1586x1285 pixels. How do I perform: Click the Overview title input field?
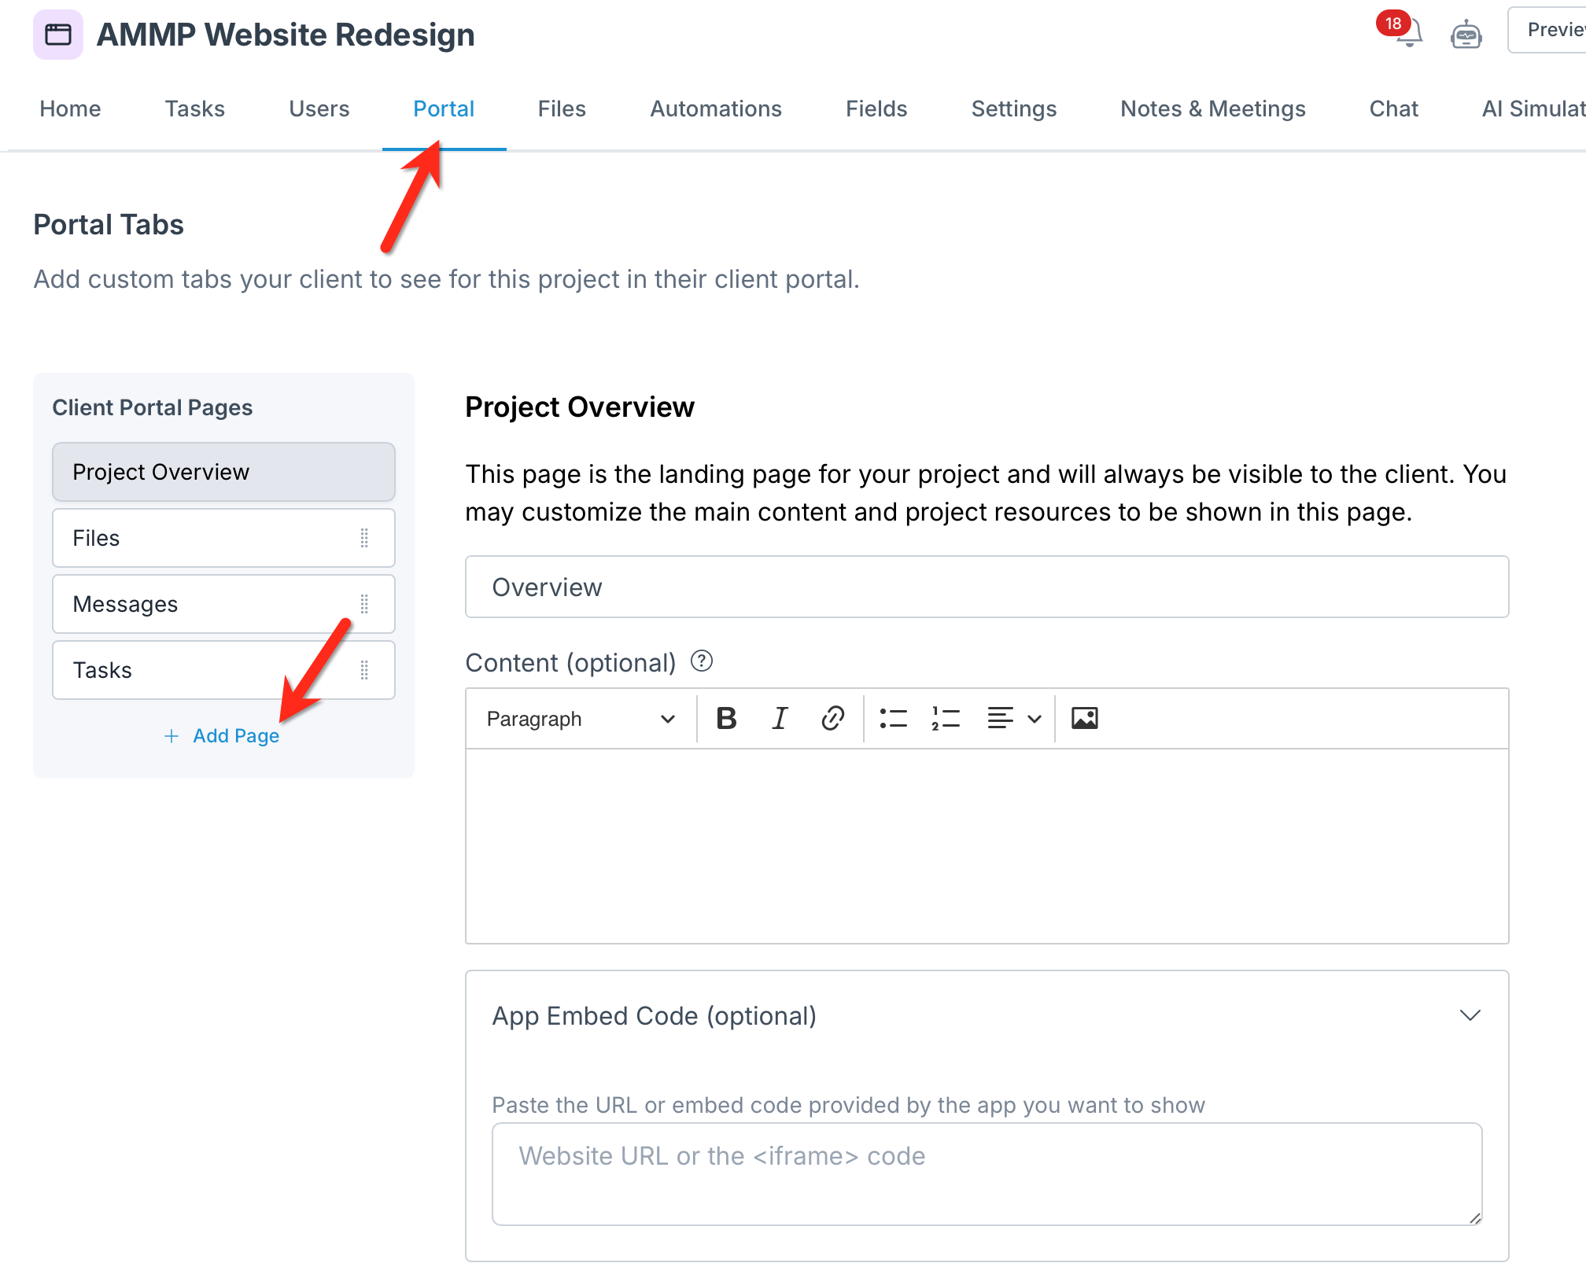pos(987,587)
